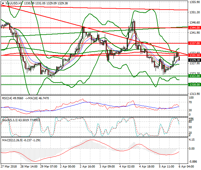Click the 1355.90 value on the price scale

click(193, 2)
